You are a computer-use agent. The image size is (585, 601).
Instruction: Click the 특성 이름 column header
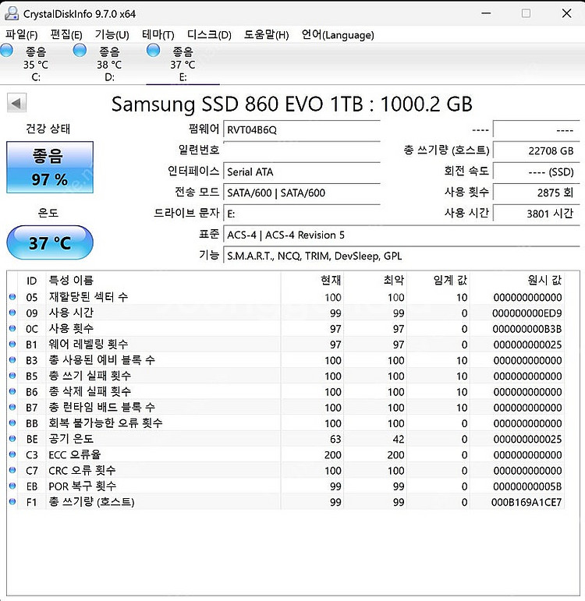coord(163,281)
